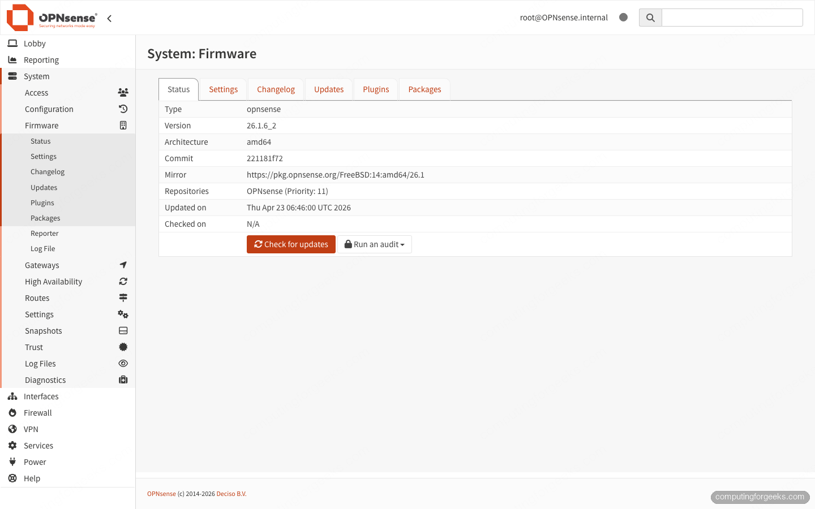This screenshot has height=509, width=815.
Task: Click the Access users icon
Action: (x=123, y=93)
